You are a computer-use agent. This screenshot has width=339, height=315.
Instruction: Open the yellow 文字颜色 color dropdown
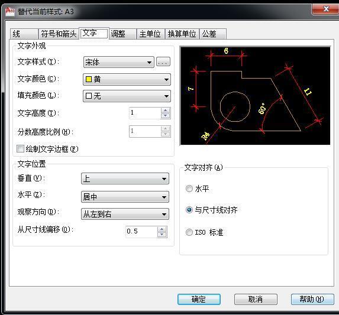click(x=127, y=79)
